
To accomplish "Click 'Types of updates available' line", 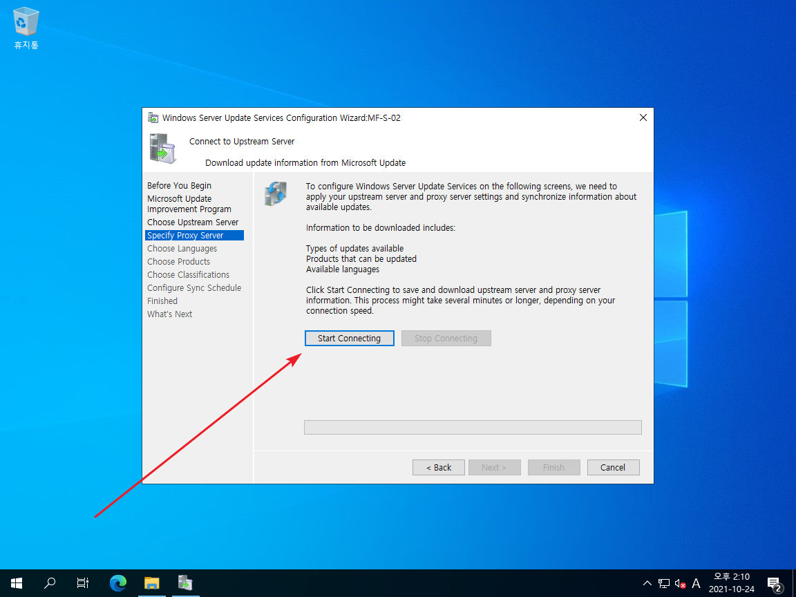I will click(355, 248).
